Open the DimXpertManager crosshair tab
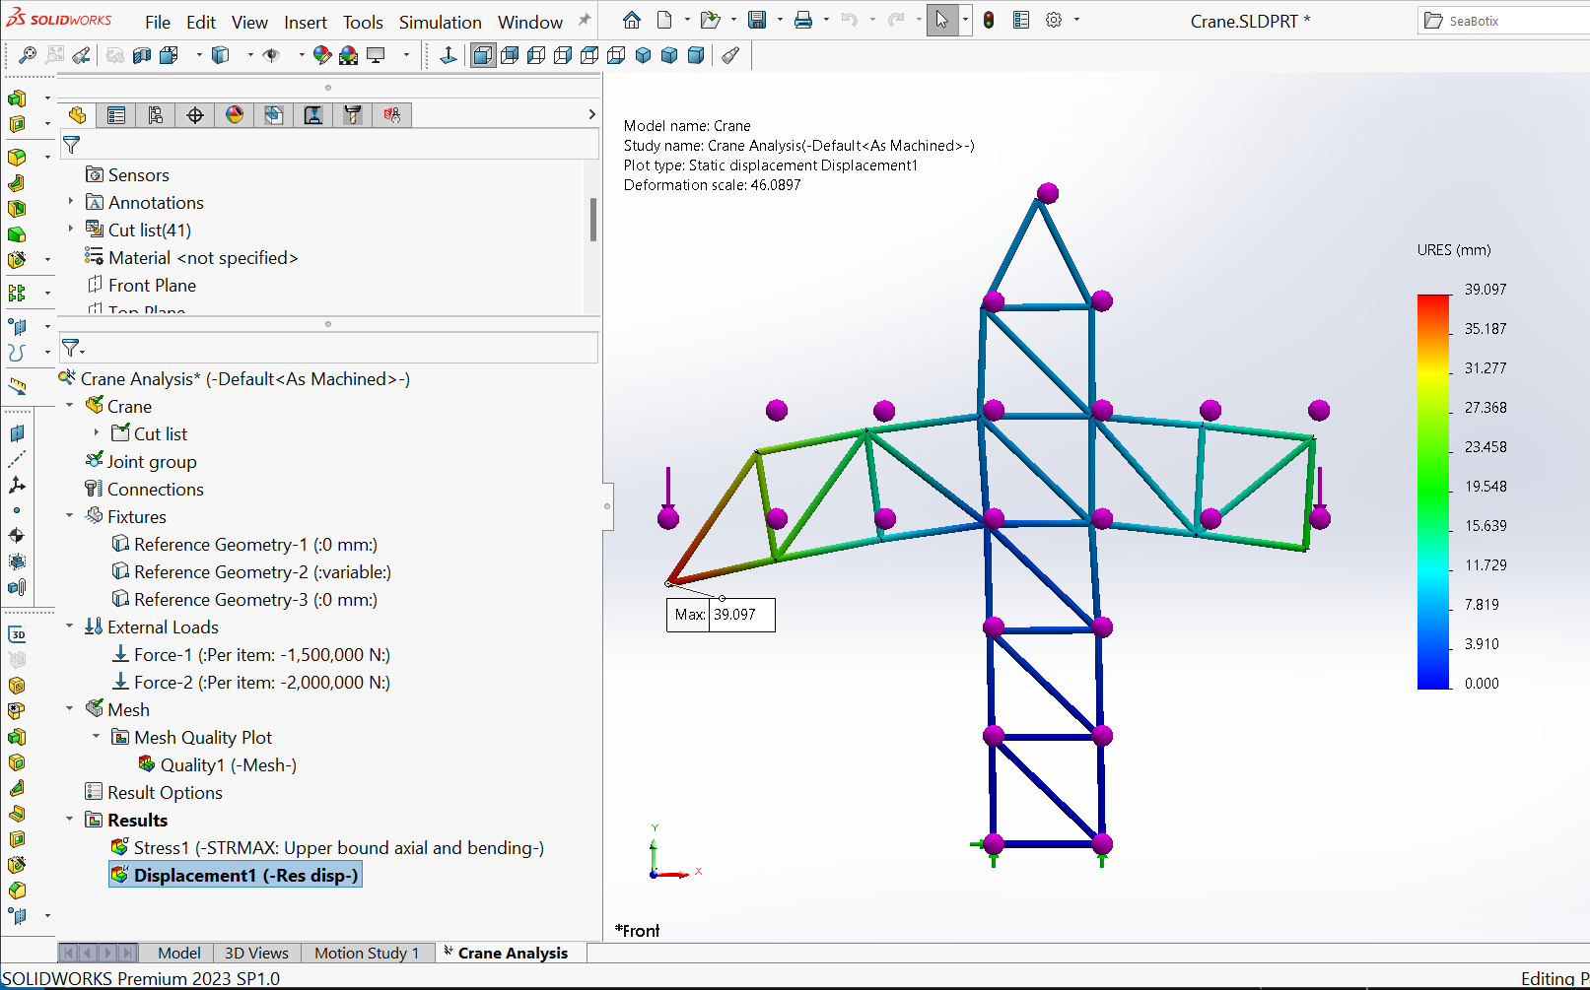This screenshot has height=990, width=1590. coord(195,115)
